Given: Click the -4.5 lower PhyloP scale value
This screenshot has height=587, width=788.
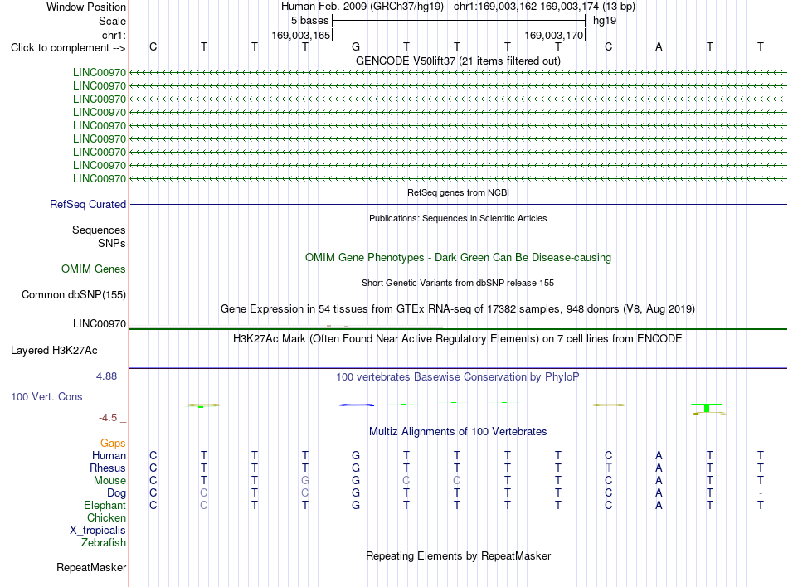Looking at the screenshot, I should click(x=108, y=418).
